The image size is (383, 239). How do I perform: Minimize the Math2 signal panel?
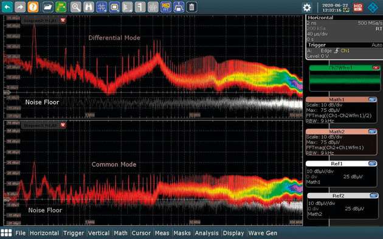pos(372,132)
